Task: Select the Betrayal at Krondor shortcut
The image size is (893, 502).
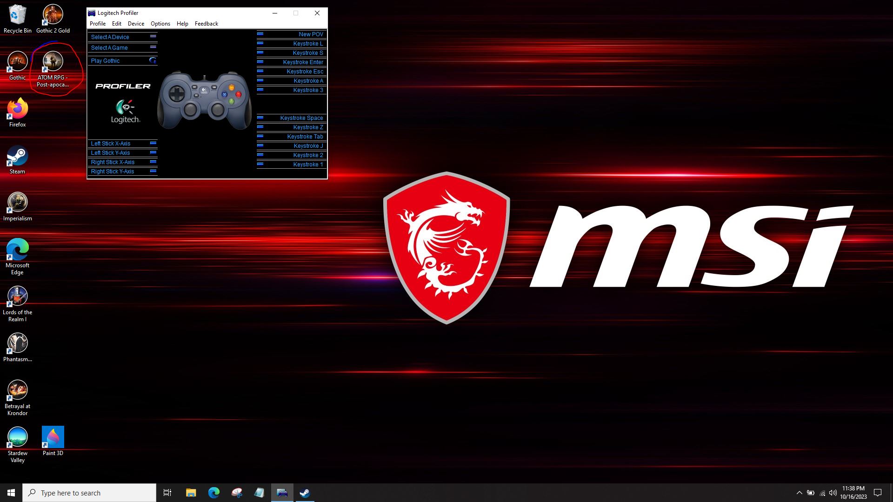Action: (17, 398)
